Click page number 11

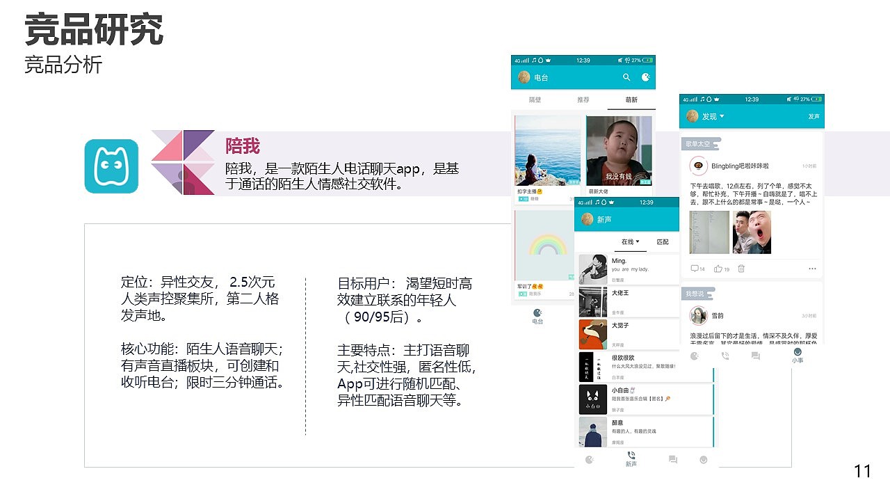tap(862, 472)
